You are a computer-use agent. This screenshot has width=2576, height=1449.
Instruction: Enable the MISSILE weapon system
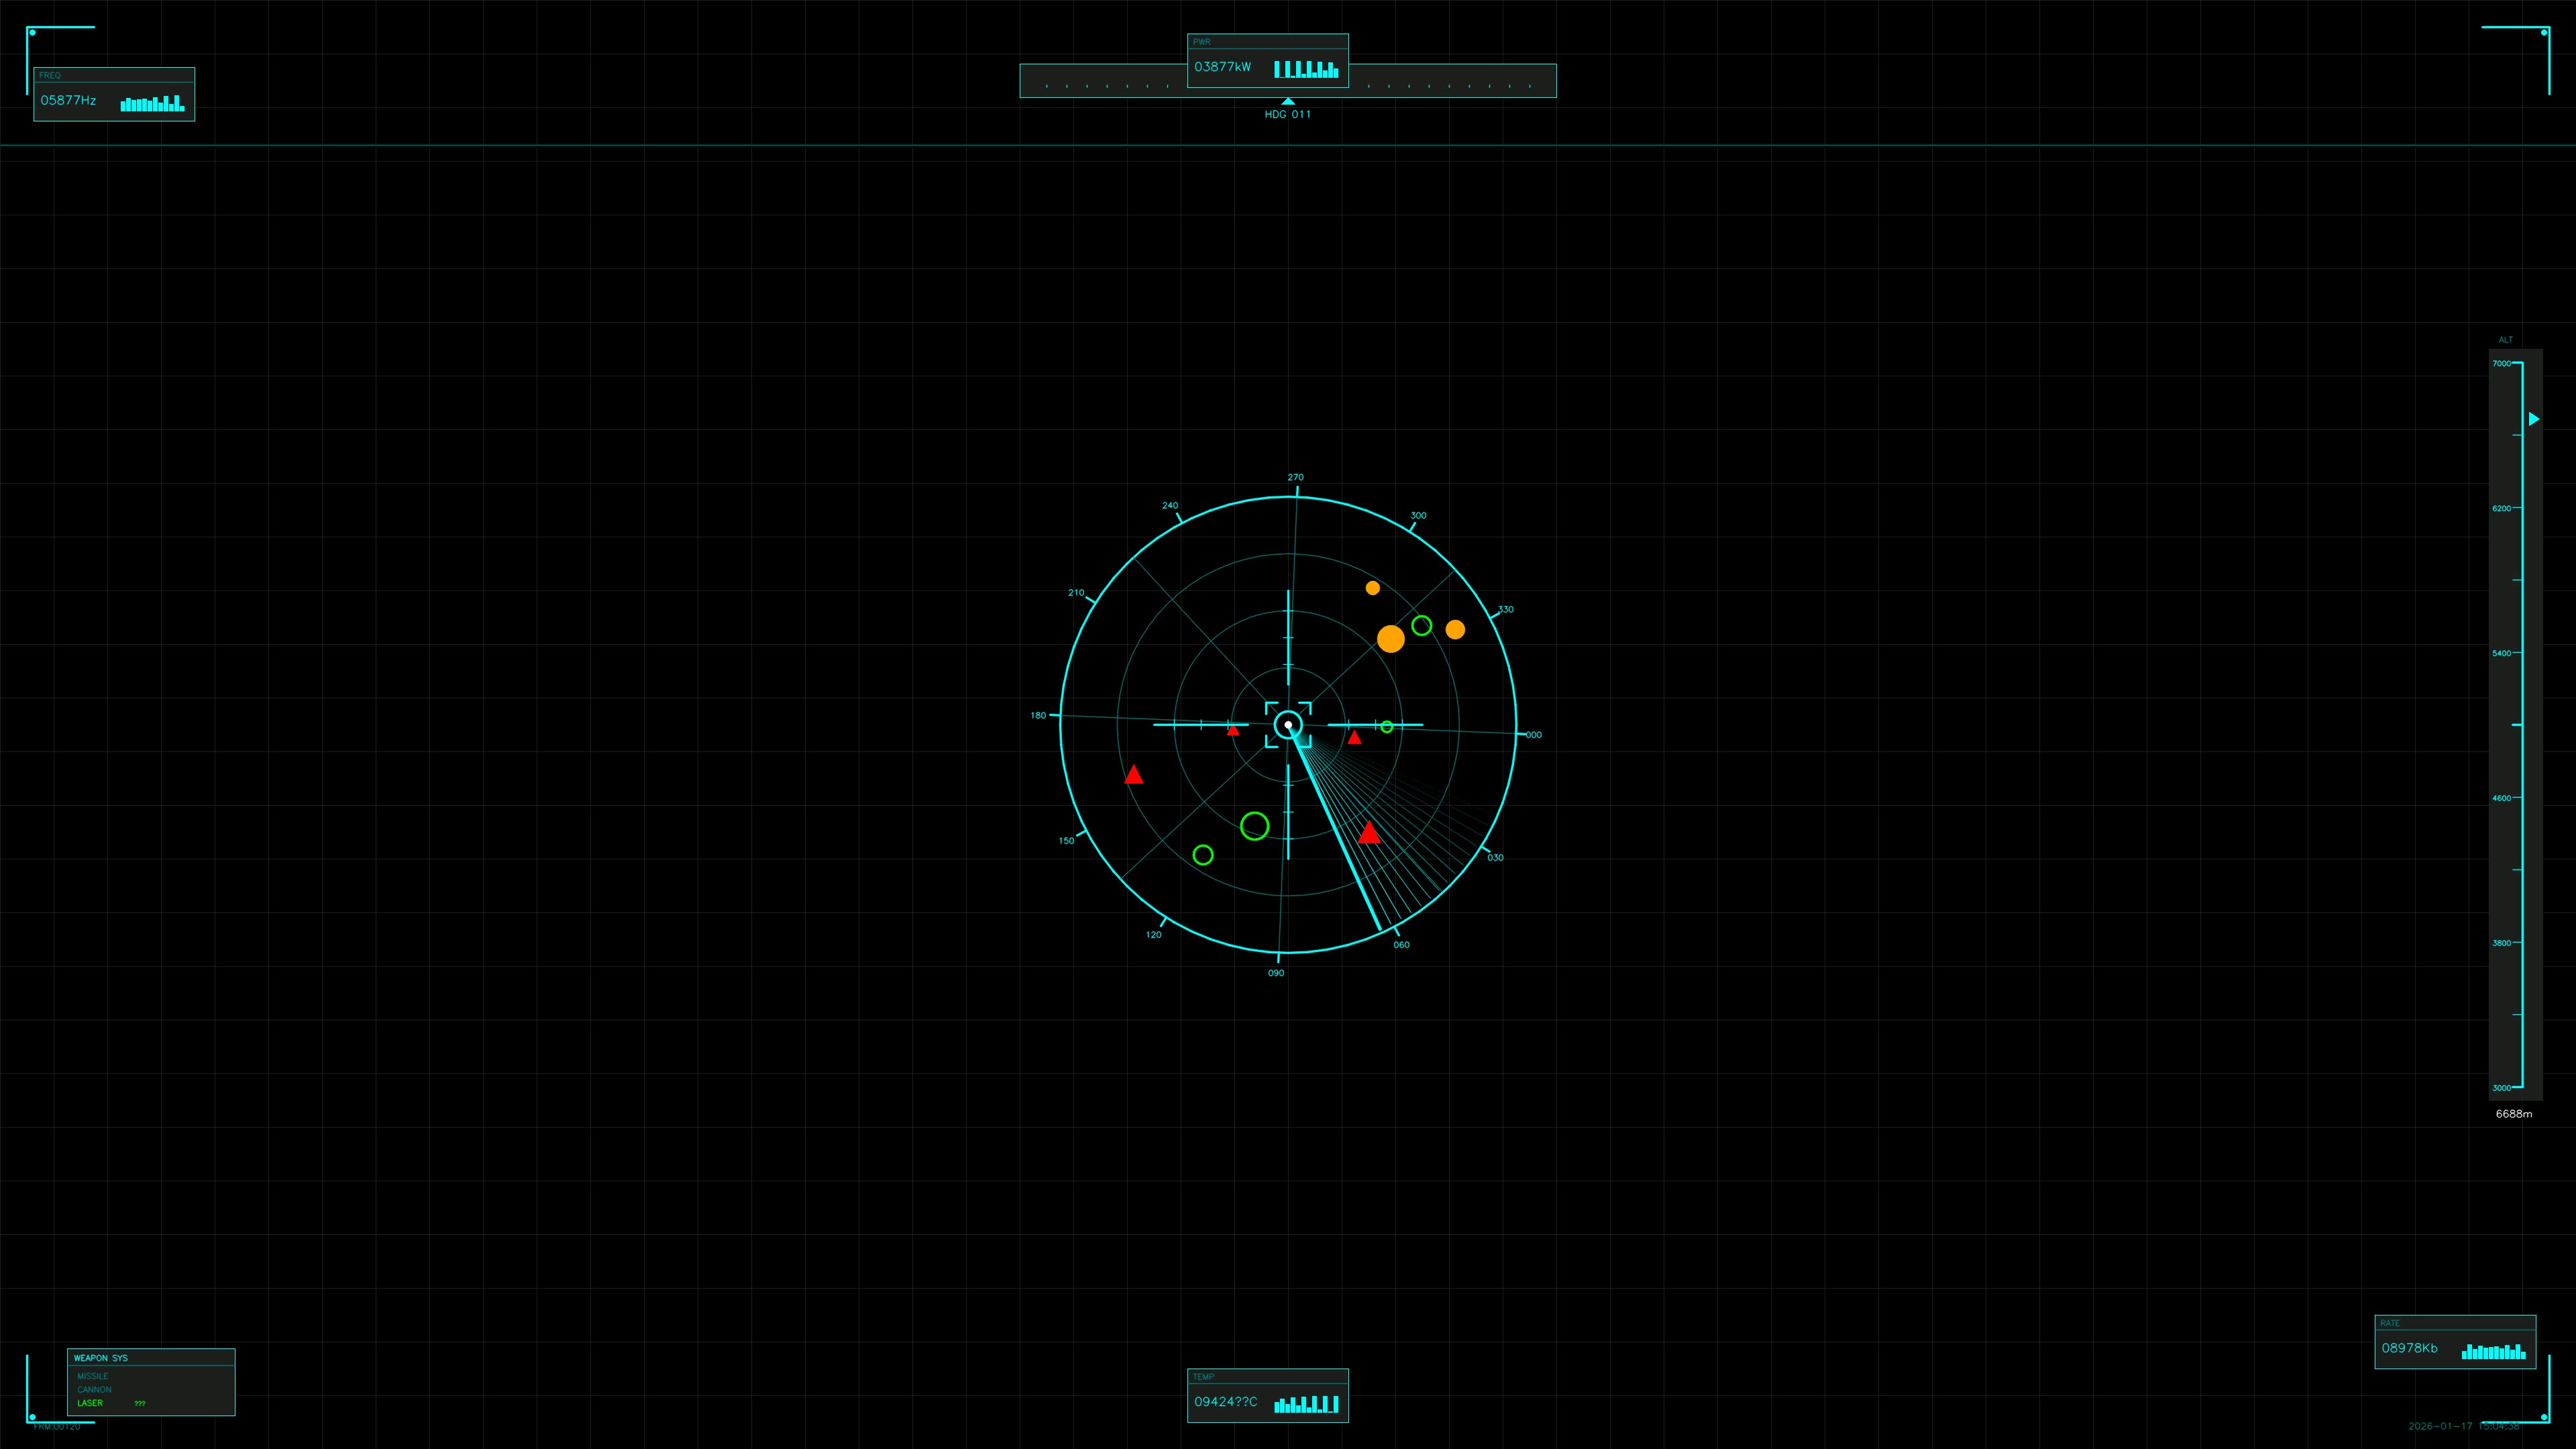[93, 1376]
